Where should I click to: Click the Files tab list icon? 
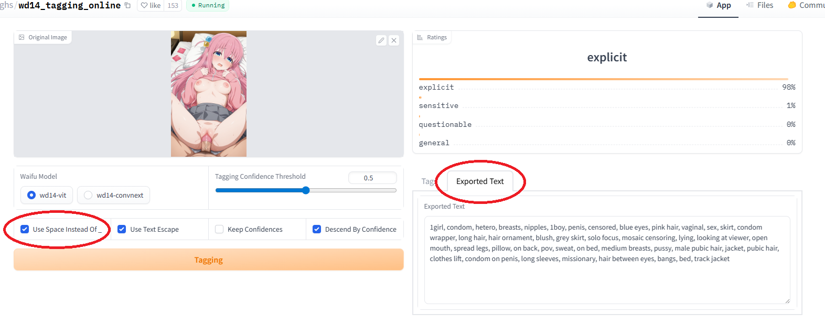pos(750,5)
